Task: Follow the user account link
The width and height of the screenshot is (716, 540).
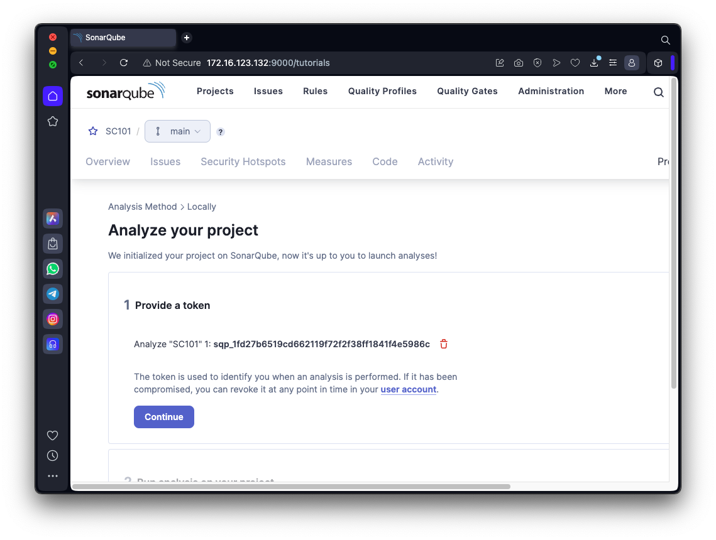Action: pos(409,389)
